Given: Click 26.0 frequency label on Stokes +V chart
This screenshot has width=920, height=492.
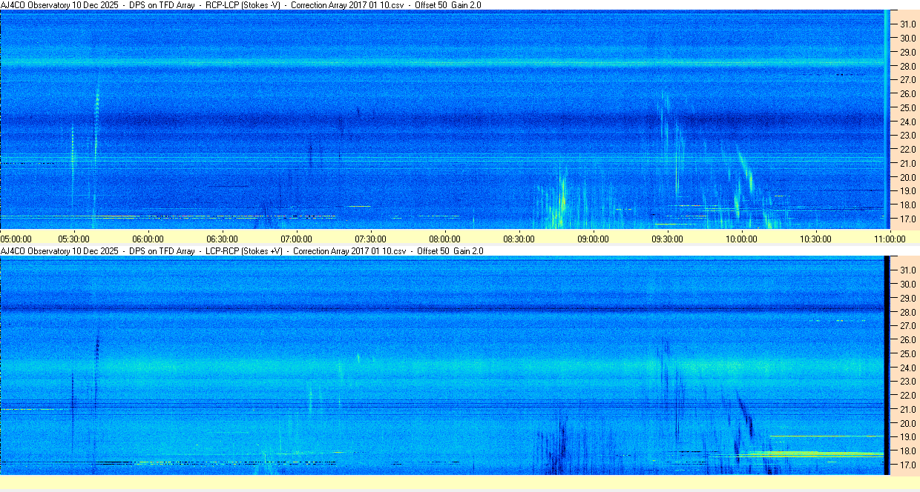Looking at the screenshot, I should 908,340.
